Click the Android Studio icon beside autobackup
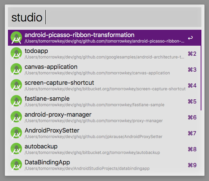Viewport: 209px width, 181px height. (16, 149)
